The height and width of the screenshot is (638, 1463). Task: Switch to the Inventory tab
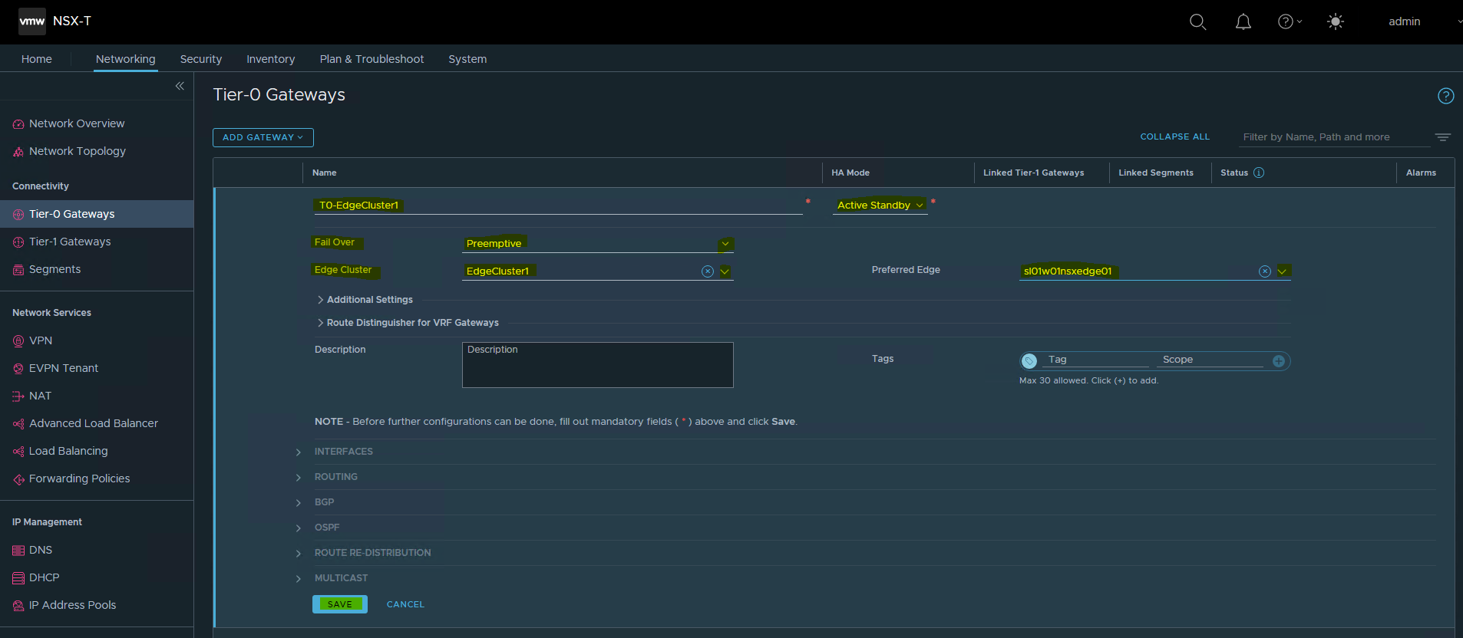coord(270,59)
